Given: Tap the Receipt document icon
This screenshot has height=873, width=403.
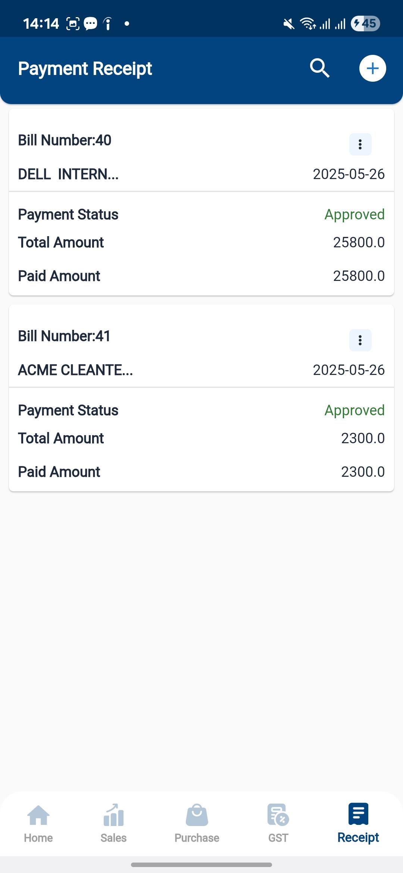Looking at the screenshot, I should pyautogui.click(x=358, y=814).
